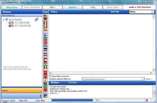Open the undelete-plus.com website link
Viewport: 157px width, 103px height.
coord(15,67)
